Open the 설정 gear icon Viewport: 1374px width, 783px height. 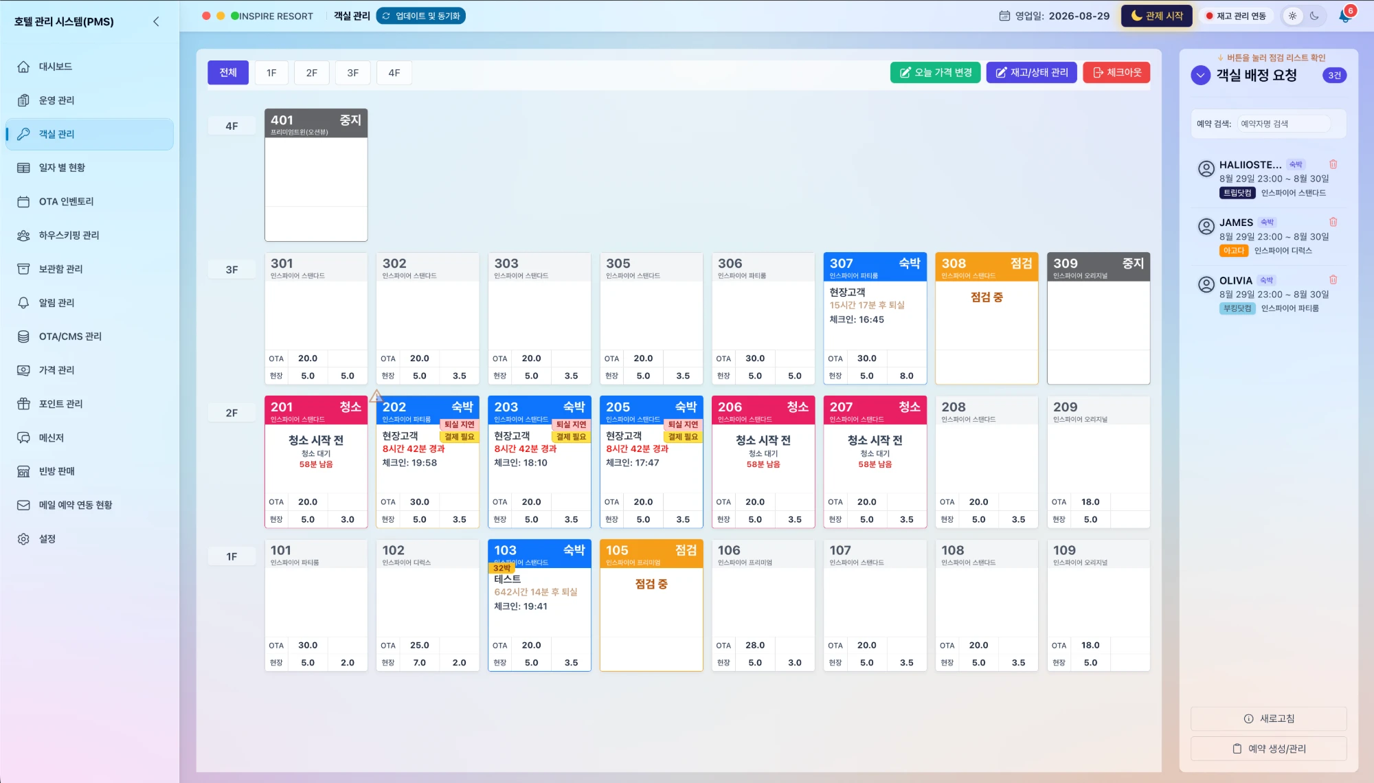23,538
